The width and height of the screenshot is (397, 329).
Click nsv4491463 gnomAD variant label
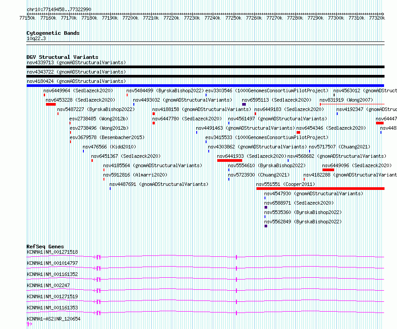245,128
